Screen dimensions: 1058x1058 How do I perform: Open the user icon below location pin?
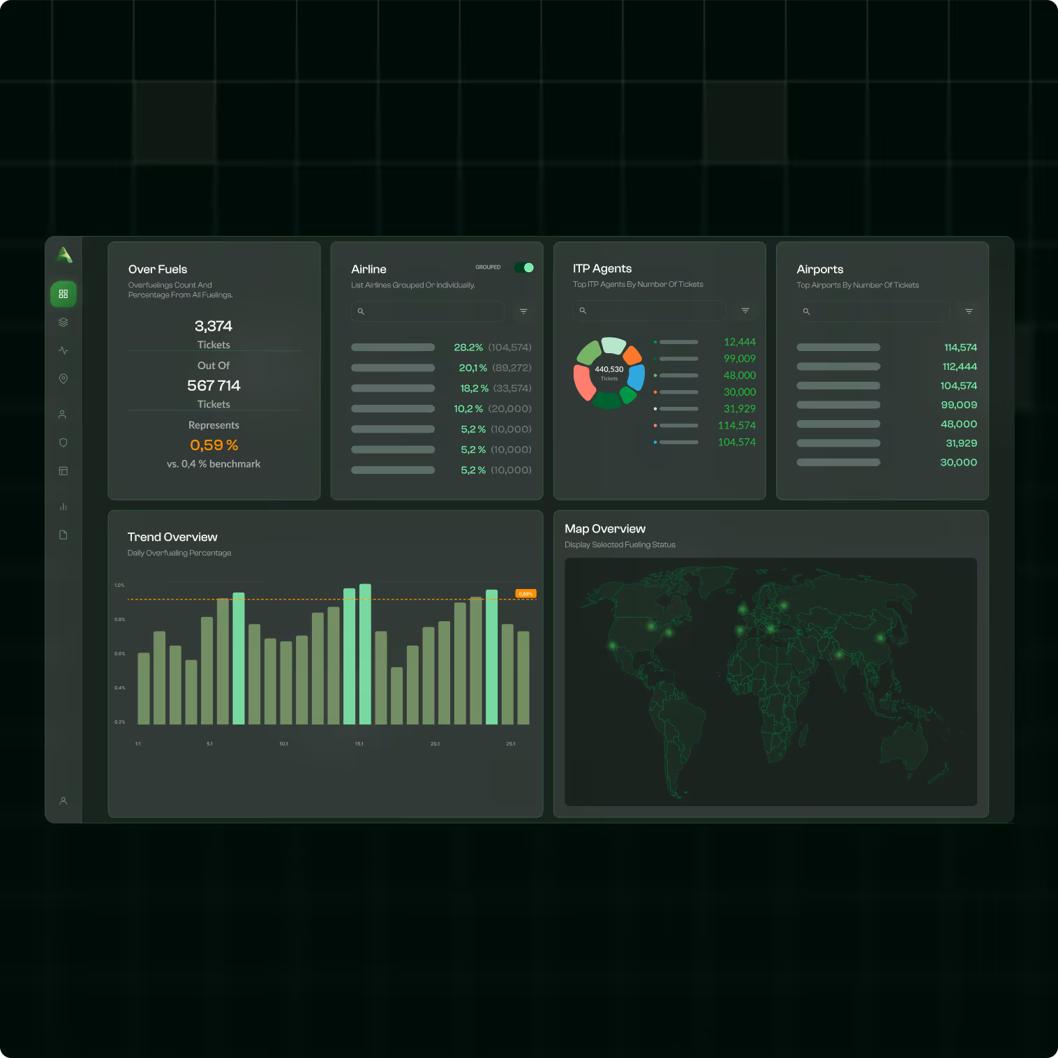point(62,414)
